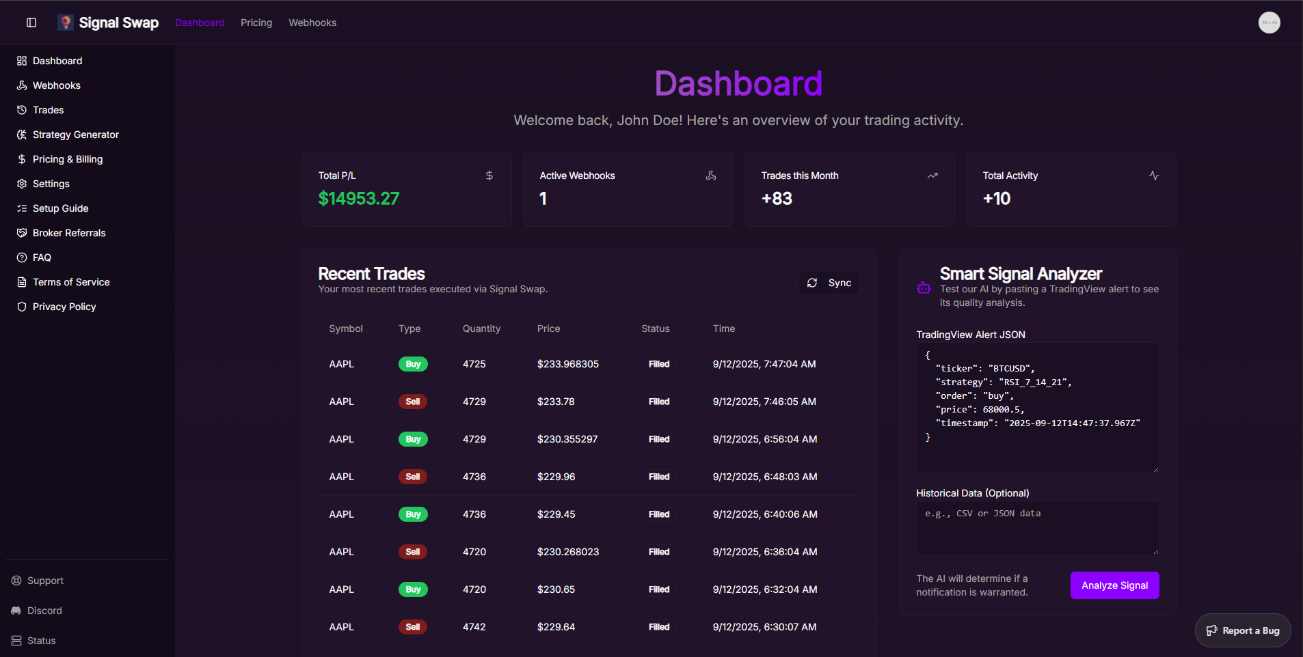Click the dollar icon on Total P/L card
The width and height of the screenshot is (1303, 657).
point(489,176)
